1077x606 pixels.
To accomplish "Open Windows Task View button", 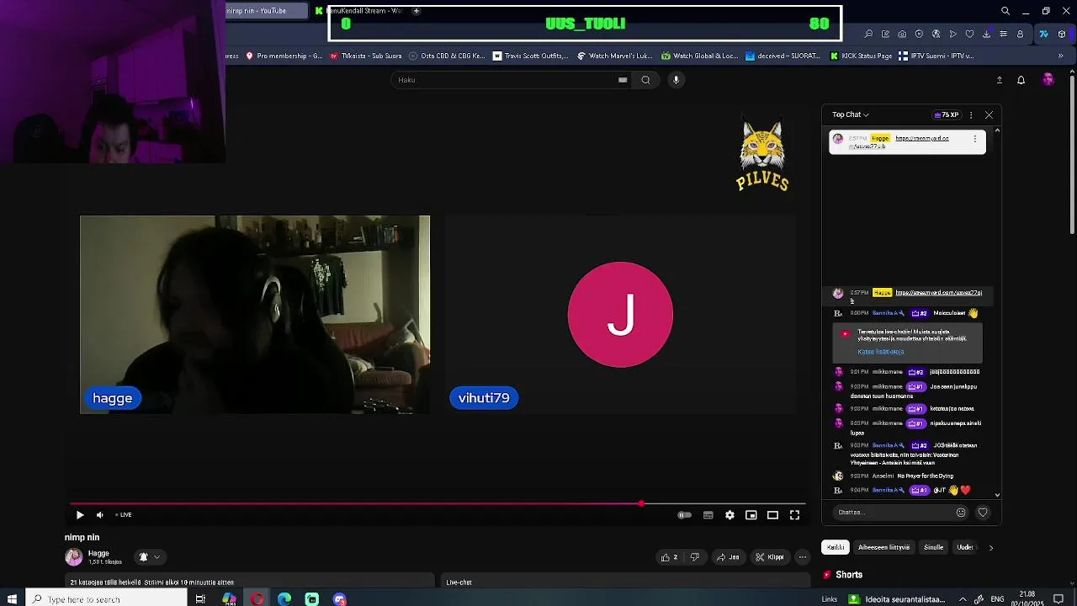I will point(200,599).
